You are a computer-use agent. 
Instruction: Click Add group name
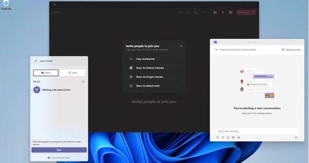pos(291,50)
